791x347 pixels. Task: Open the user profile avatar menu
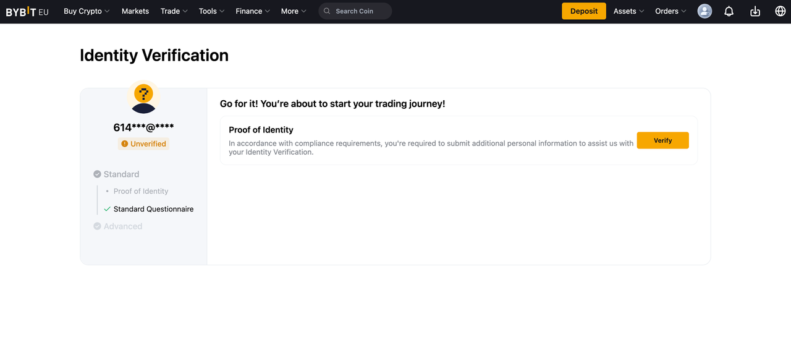click(704, 11)
